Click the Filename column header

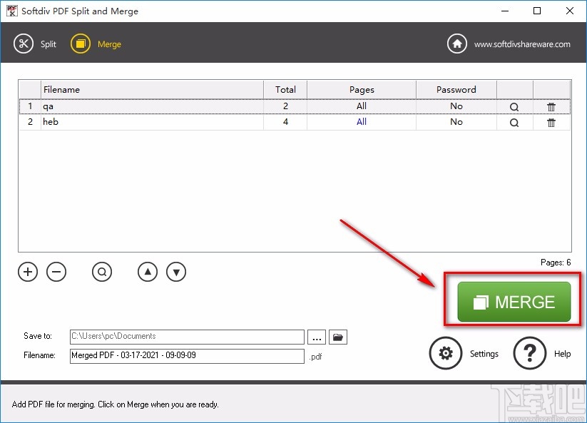click(x=152, y=89)
